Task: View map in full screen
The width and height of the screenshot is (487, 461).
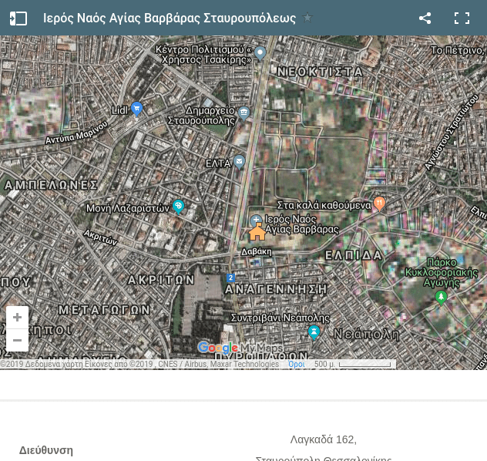Action: click(x=462, y=19)
